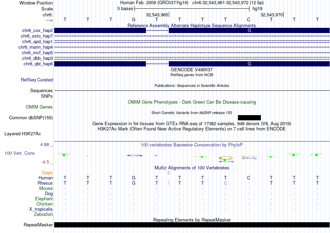This screenshot has width=330, height=233.
Task: Click the RepeatMasker track label
Action: click(38, 225)
